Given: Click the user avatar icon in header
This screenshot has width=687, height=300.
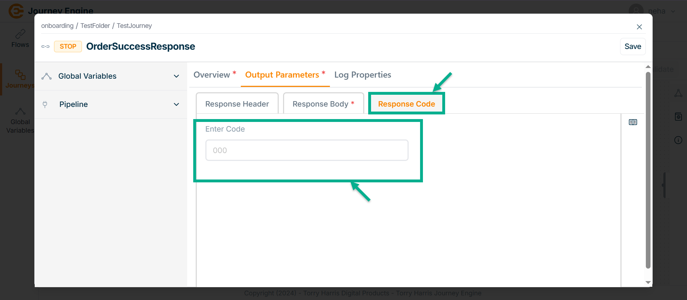Looking at the screenshot, I should tap(636, 11).
